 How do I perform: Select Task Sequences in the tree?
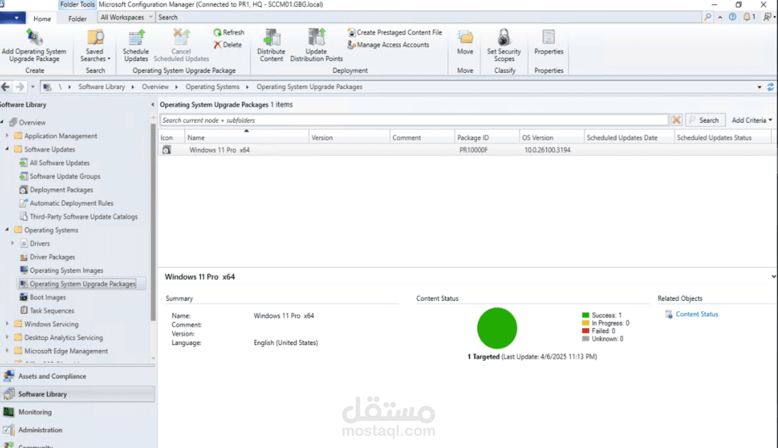(52, 311)
